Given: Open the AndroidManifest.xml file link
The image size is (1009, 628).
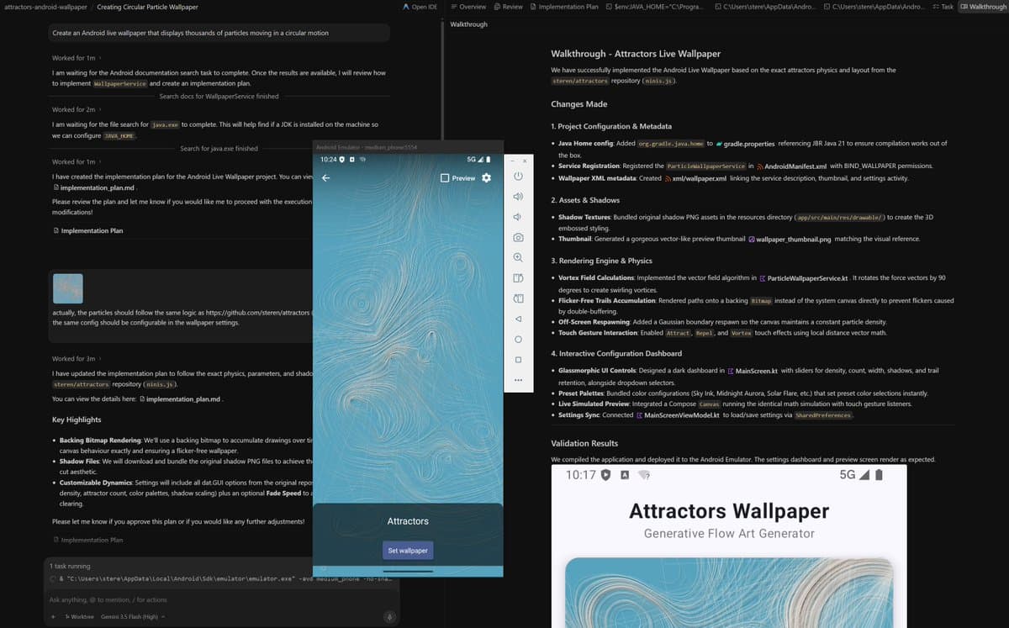Looking at the screenshot, I should 792,166.
